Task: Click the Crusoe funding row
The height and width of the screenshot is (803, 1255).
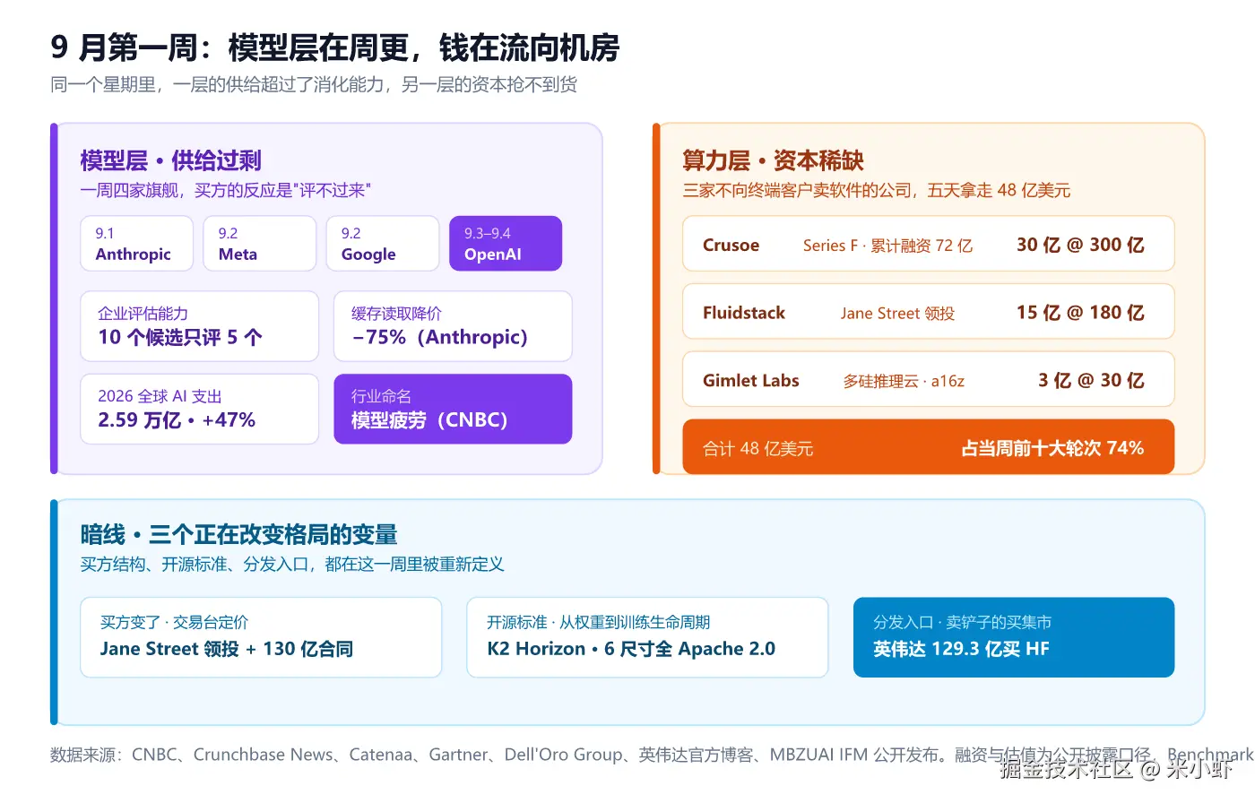Action: (929, 244)
